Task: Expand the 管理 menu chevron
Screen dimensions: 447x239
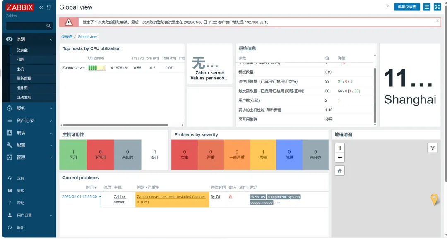Action: click(x=51, y=158)
